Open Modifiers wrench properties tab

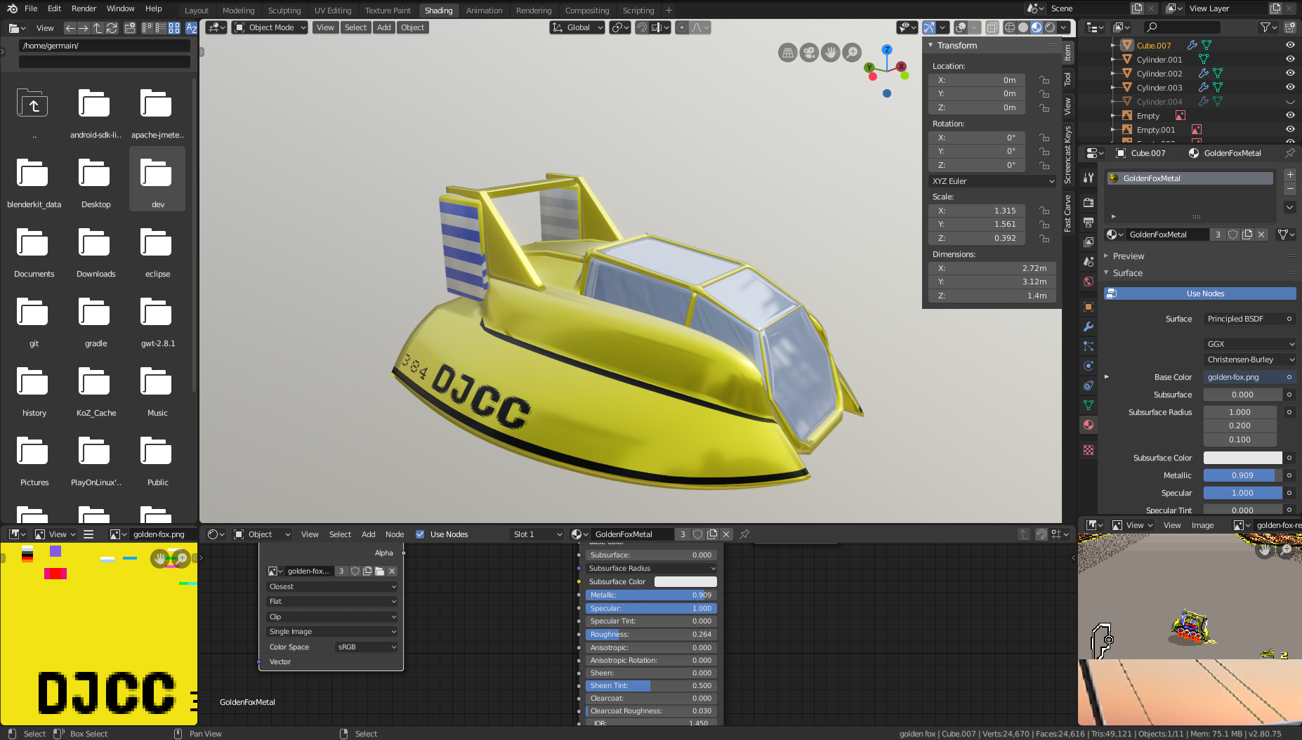click(1089, 326)
